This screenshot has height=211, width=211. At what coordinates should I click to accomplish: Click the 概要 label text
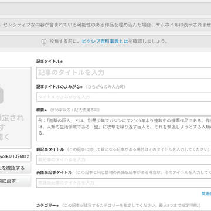42,110
